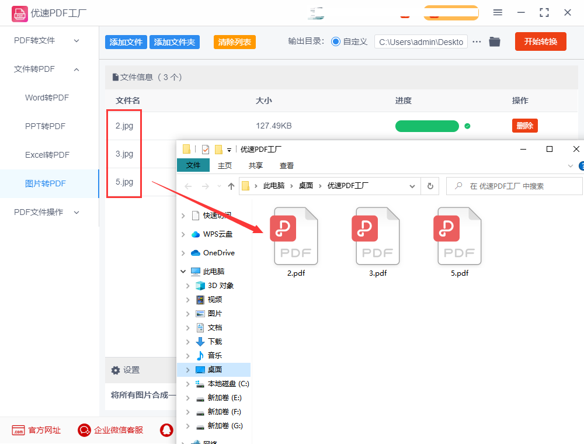Click the 2.jpg green progress bar

(x=427, y=126)
